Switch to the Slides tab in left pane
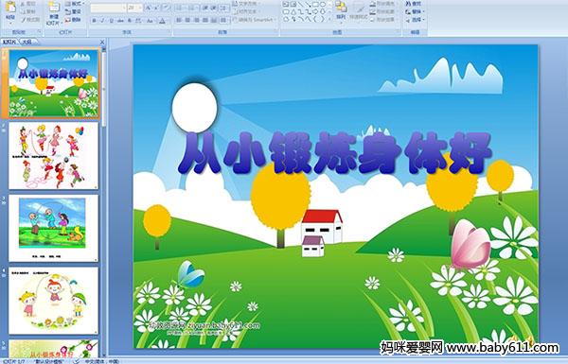Image resolution: width=568 pixels, height=364 pixels. 9,42
